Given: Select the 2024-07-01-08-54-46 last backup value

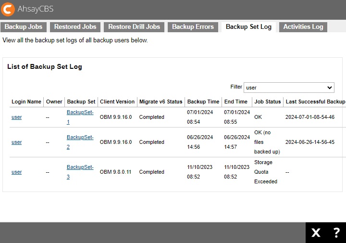Looking at the screenshot, I should 310,117.
